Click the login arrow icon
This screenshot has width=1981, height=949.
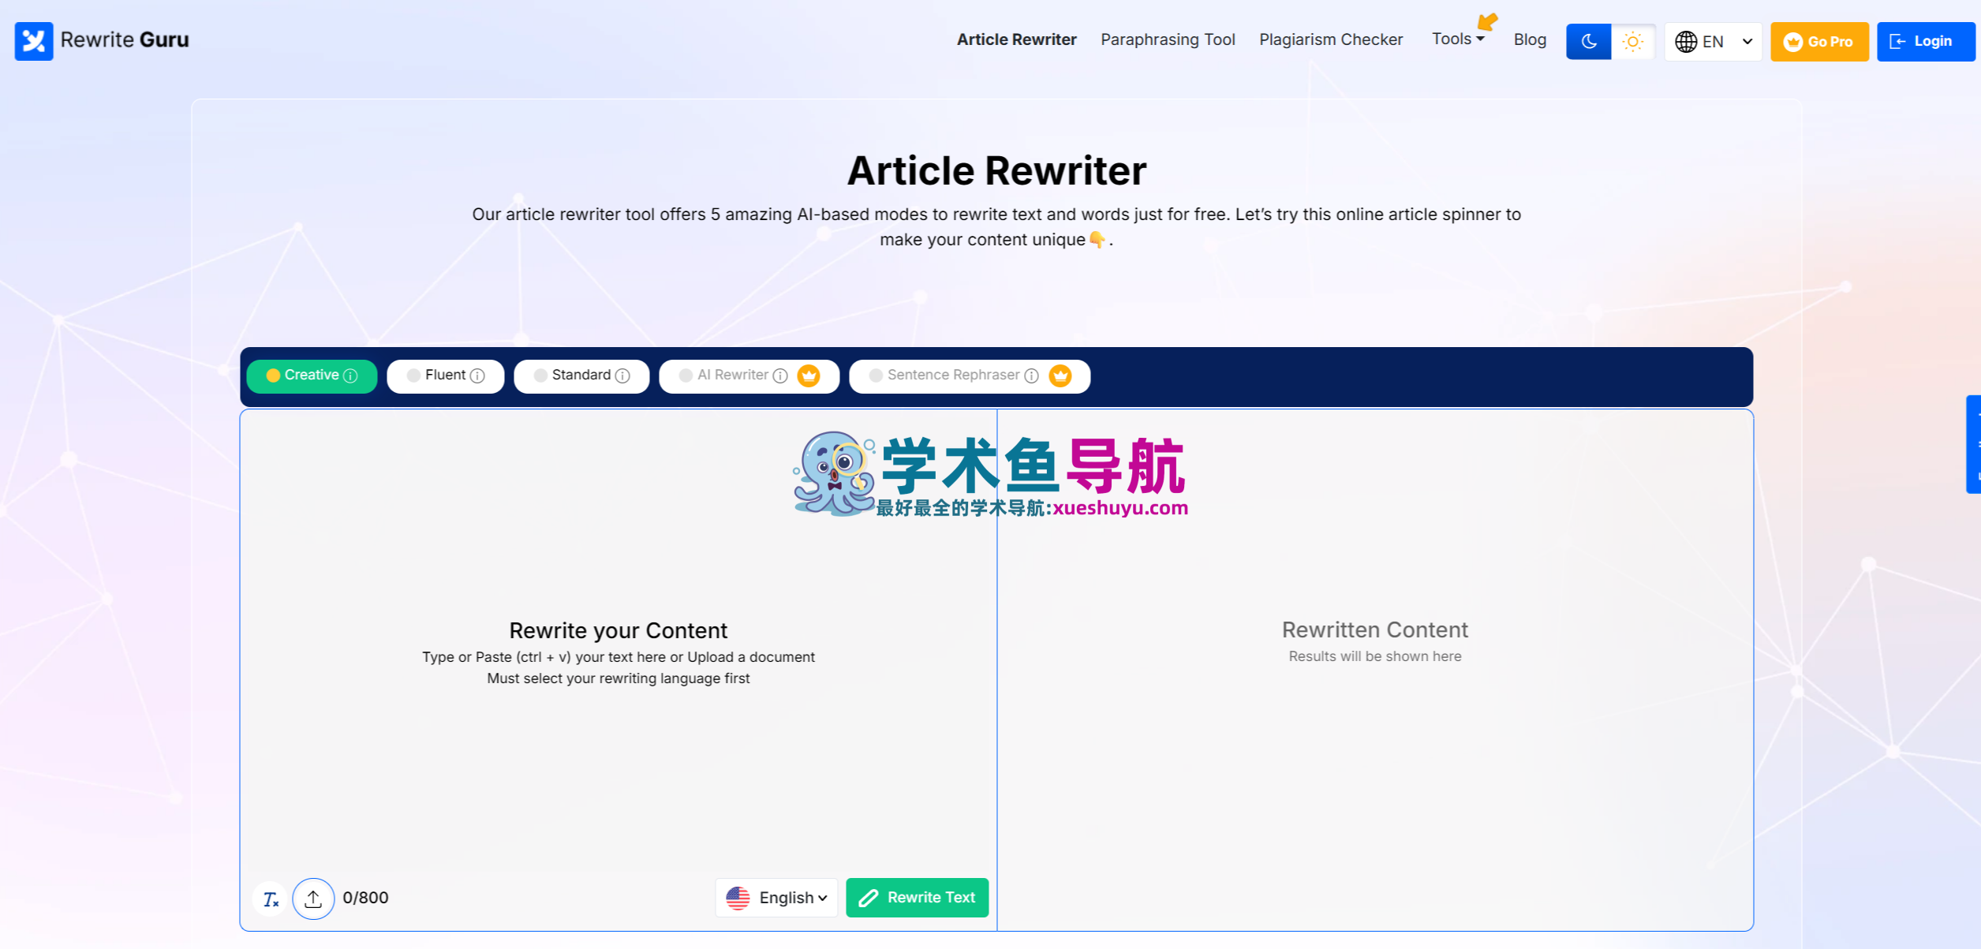pos(1897,42)
